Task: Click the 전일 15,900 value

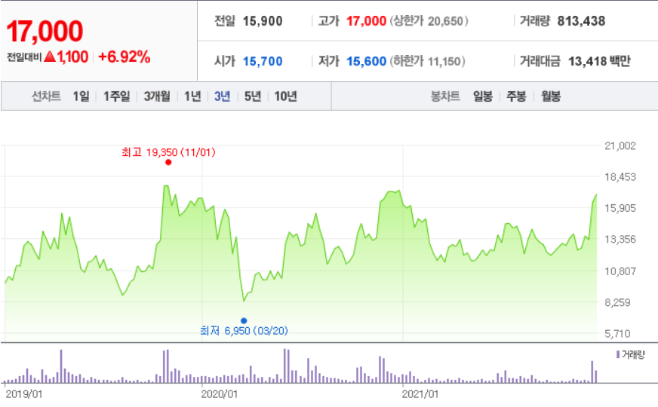Action: (263, 21)
